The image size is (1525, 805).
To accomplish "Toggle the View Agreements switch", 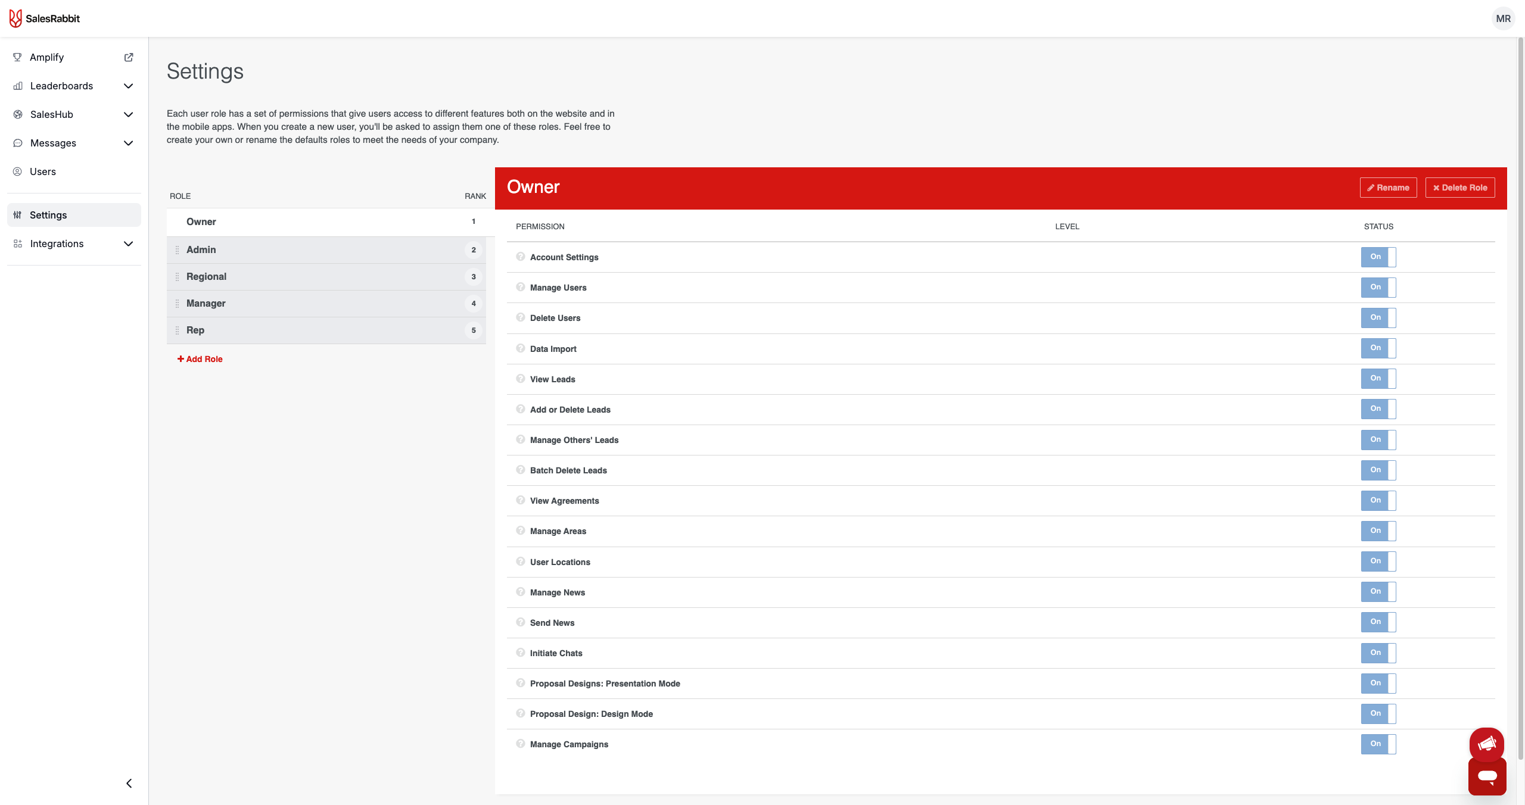I will [1378, 501].
